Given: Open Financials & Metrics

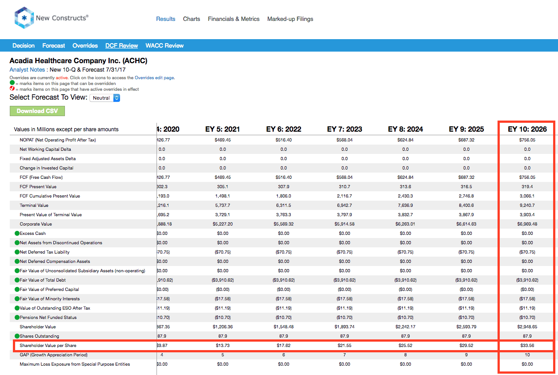Looking at the screenshot, I should point(234,19).
